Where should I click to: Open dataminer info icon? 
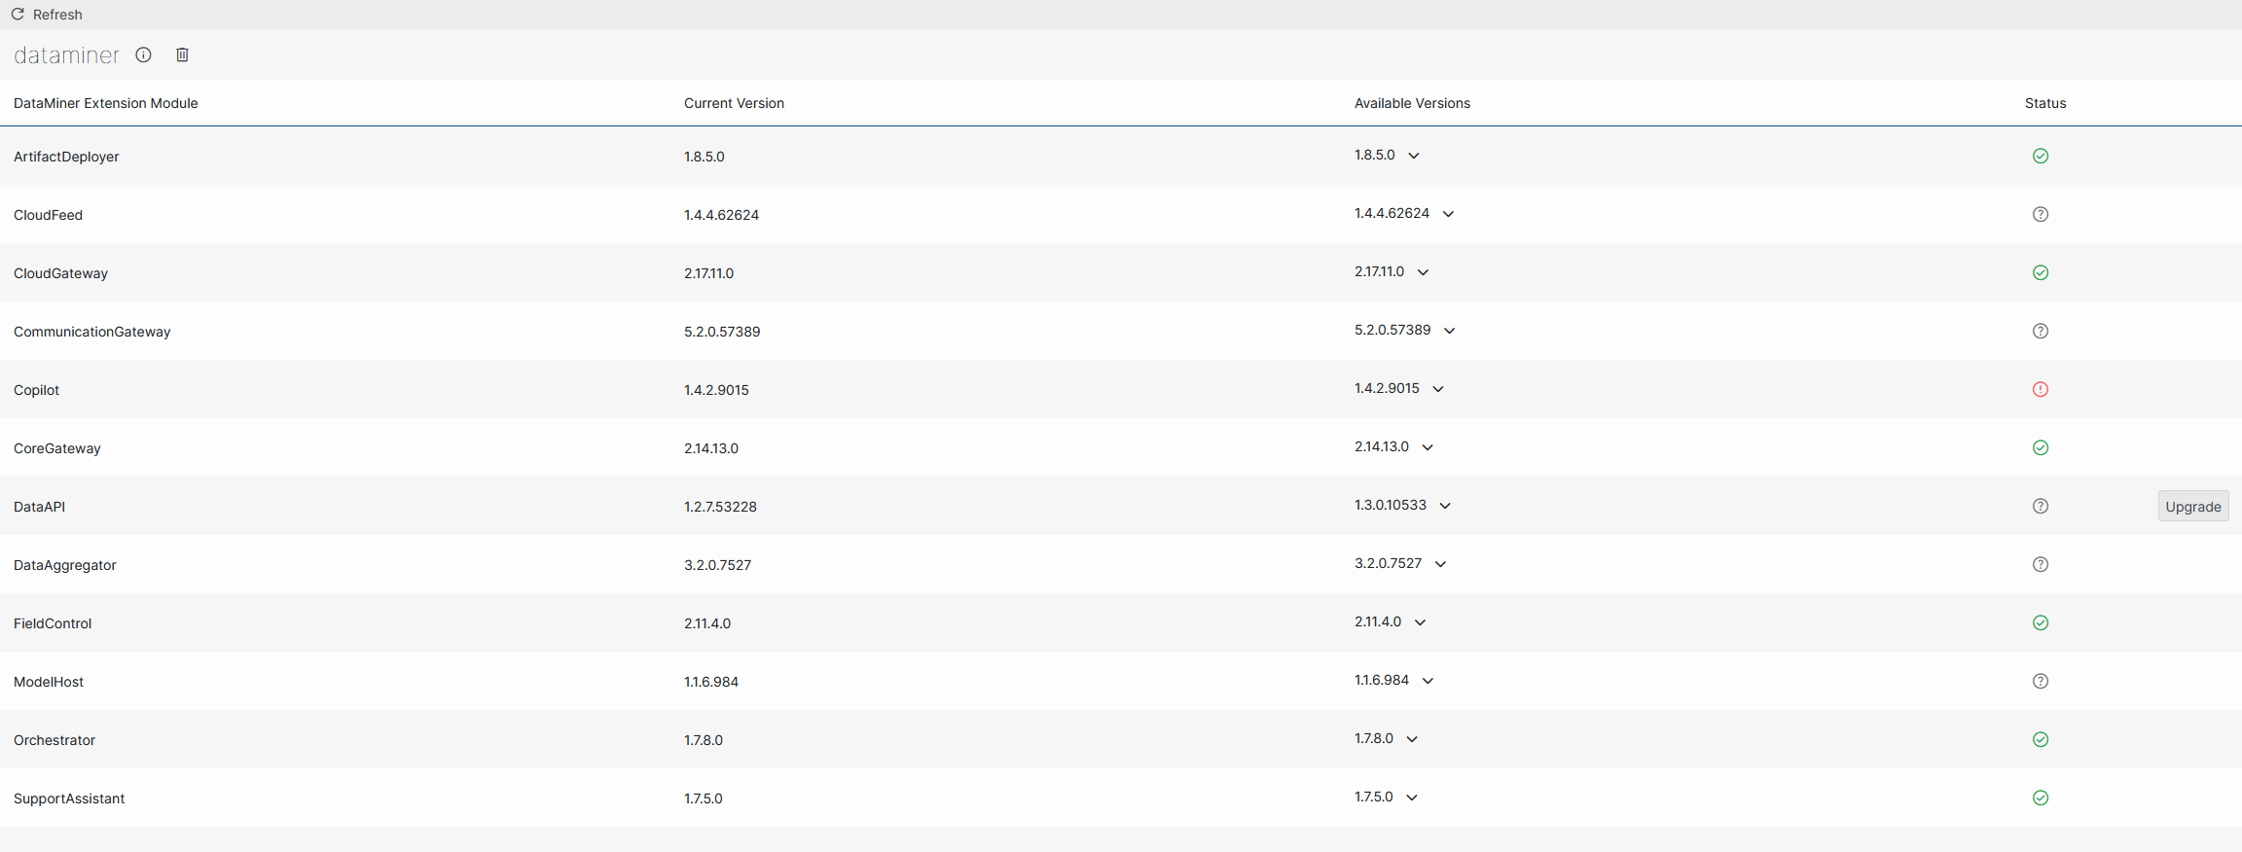coord(143,54)
